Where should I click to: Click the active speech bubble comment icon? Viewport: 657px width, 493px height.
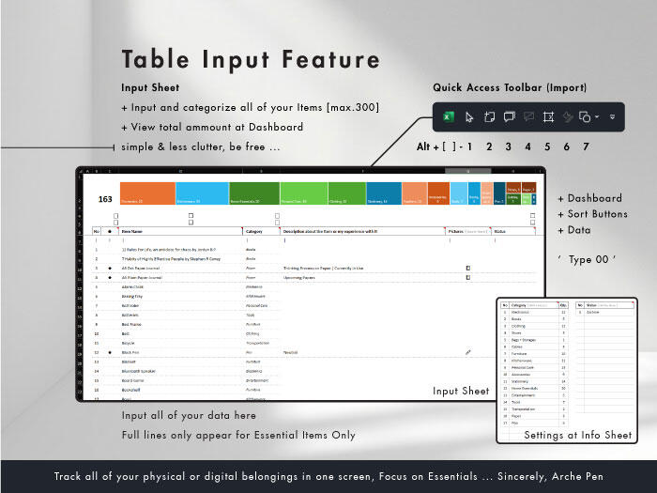pos(509,116)
